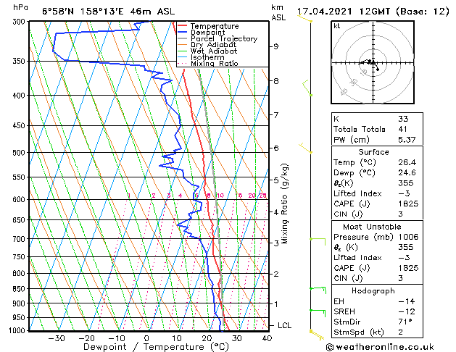456x352 pixels.
Task: Click the -30 temperature axis label
Action: 56,338
